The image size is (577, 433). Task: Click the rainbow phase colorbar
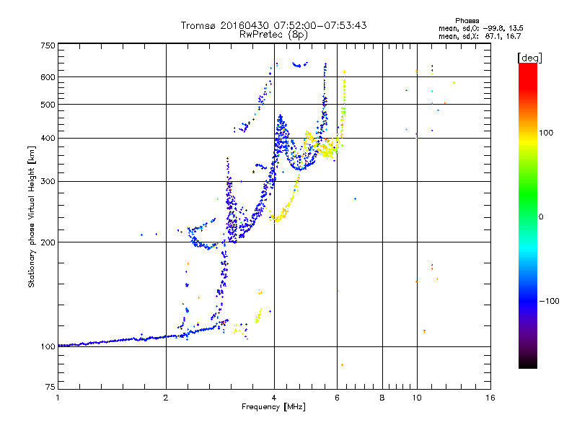pyautogui.click(x=528, y=215)
